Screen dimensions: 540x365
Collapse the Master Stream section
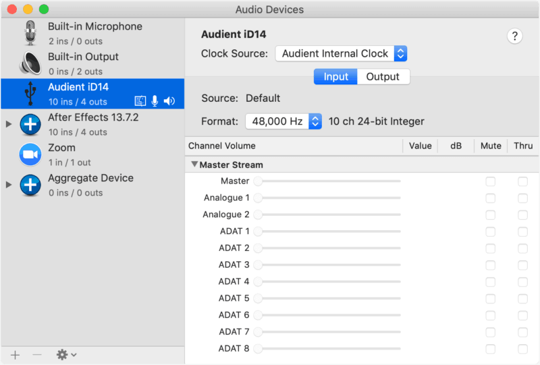point(194,164)
